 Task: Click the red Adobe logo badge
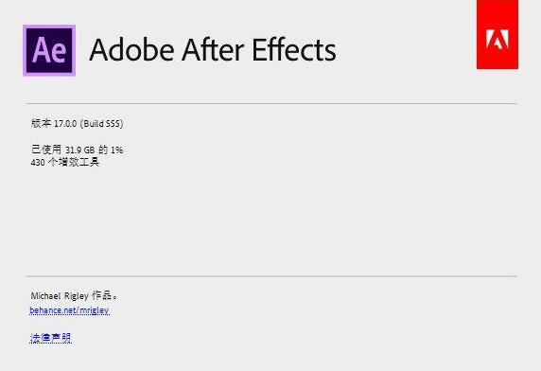coord(497,34)
